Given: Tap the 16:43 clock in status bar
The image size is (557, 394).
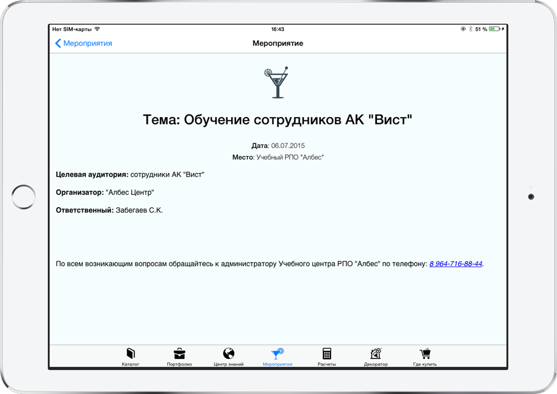Looking at the screenshot, I should click(x=277, y=29).
